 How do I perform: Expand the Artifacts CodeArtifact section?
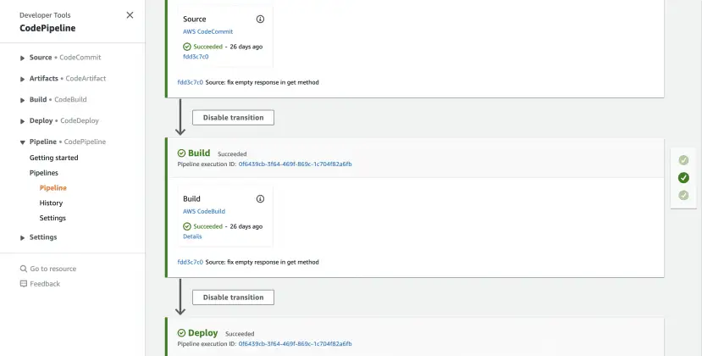point(22,79)
